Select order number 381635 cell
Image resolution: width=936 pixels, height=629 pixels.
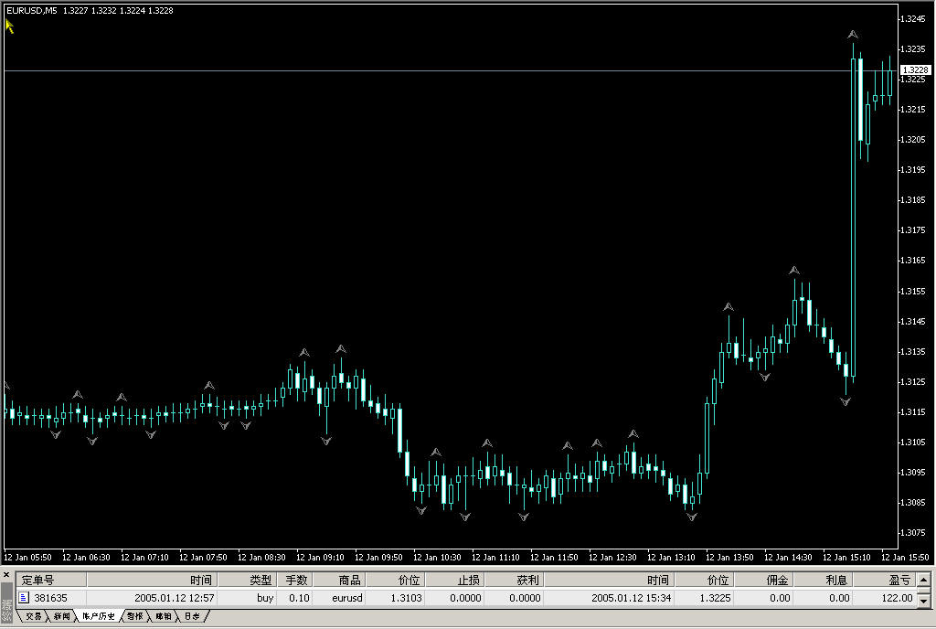[51, 597]
